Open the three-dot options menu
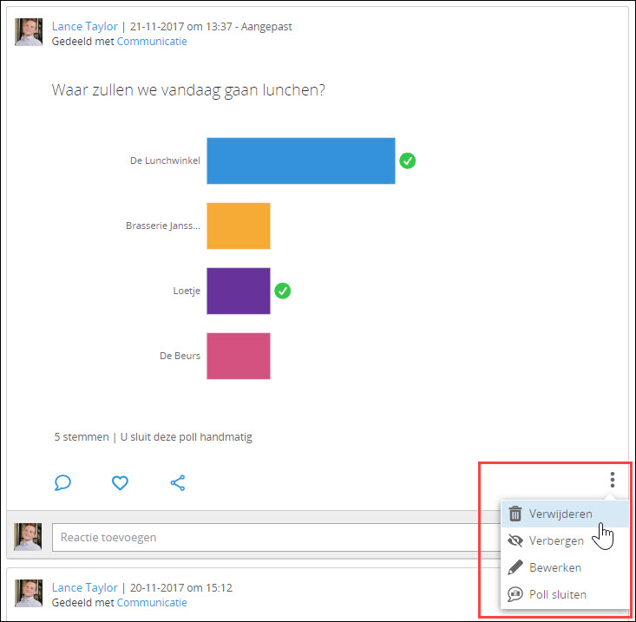Screen dimensions: 636x622 pyautogui.click(x=612, y=480)
